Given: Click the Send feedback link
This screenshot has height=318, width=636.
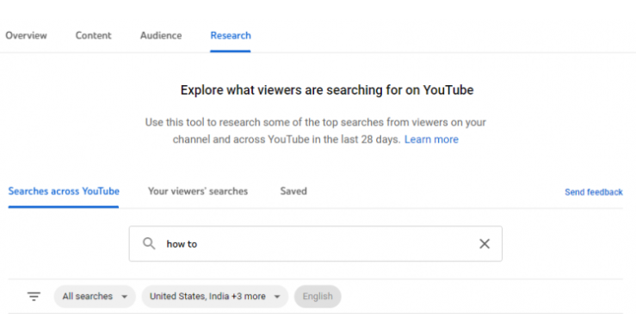Looking at the screenshot, I should point(594,192).
